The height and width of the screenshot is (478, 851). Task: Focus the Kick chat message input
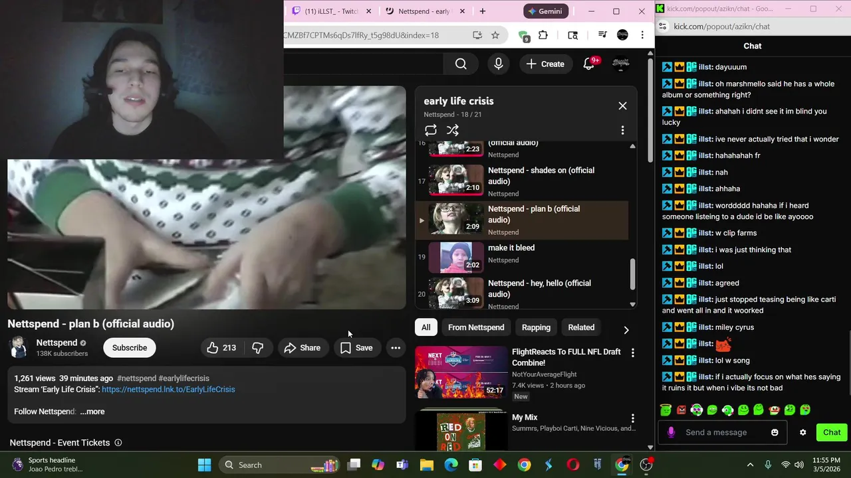[x=717, y=432]
